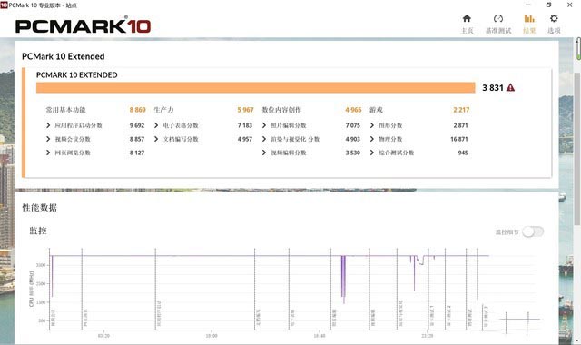Click the video editing score 3 530

coord(353,153)
